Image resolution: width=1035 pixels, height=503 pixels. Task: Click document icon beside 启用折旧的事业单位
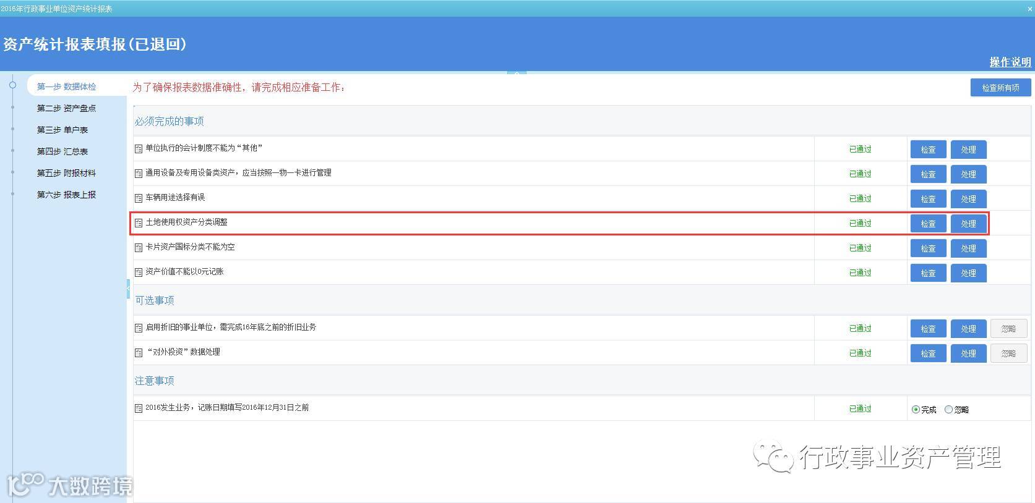(139, 328)
